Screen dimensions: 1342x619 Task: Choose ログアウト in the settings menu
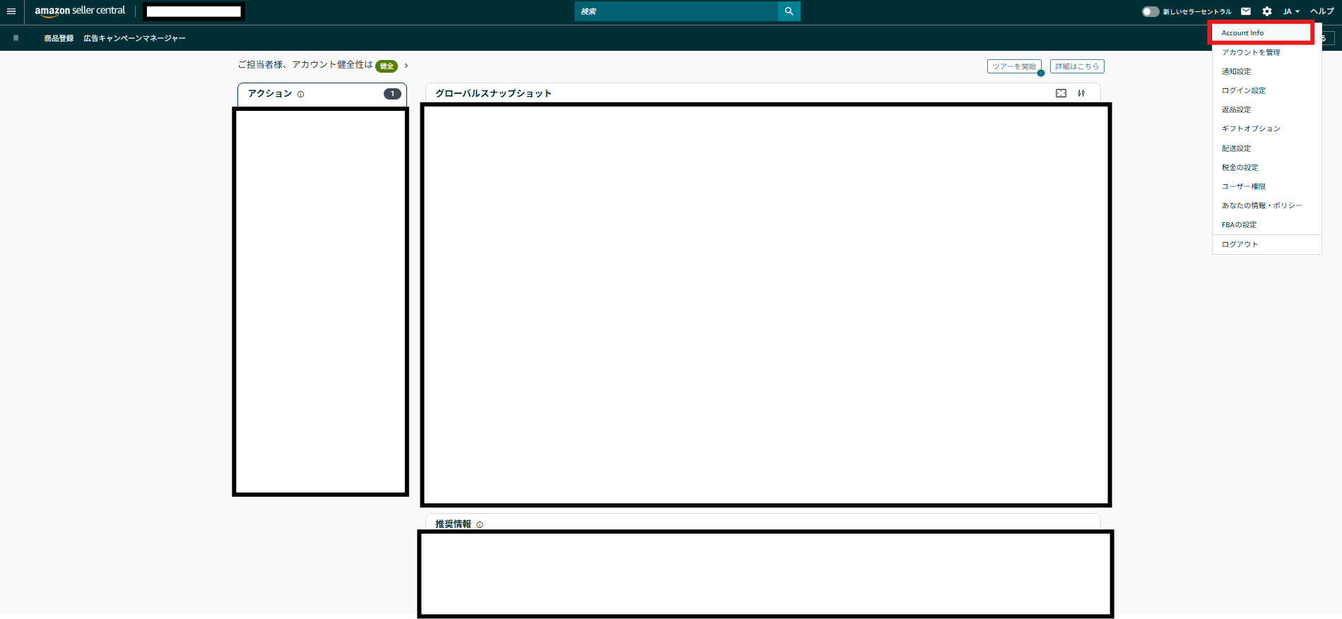(1240, 244)
